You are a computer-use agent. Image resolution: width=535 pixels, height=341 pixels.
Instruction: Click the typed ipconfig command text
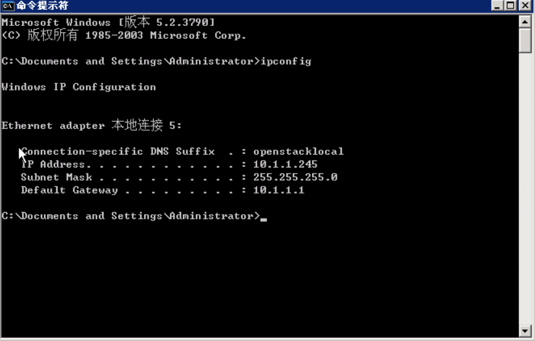point(286,62)
